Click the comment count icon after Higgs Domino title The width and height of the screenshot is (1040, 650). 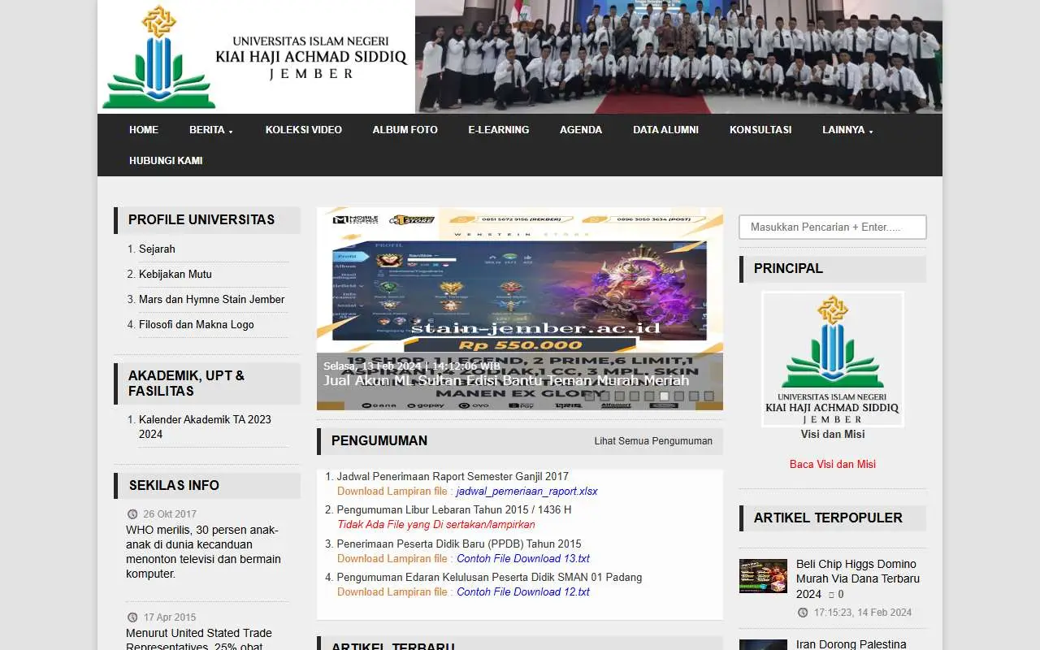(831, 595)
